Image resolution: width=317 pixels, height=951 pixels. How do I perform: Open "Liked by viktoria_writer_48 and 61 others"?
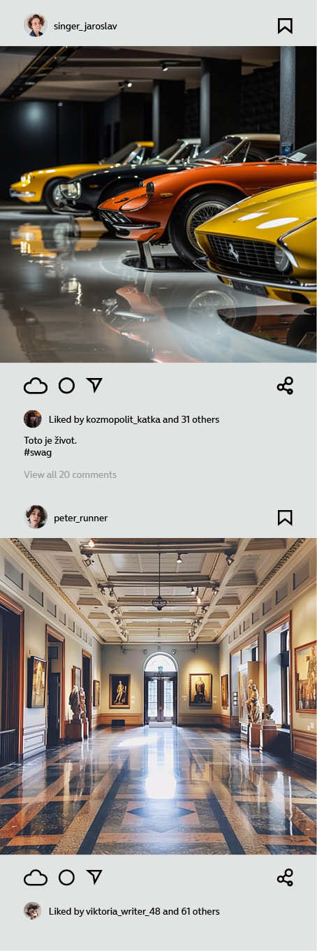(x=134, y=911)
